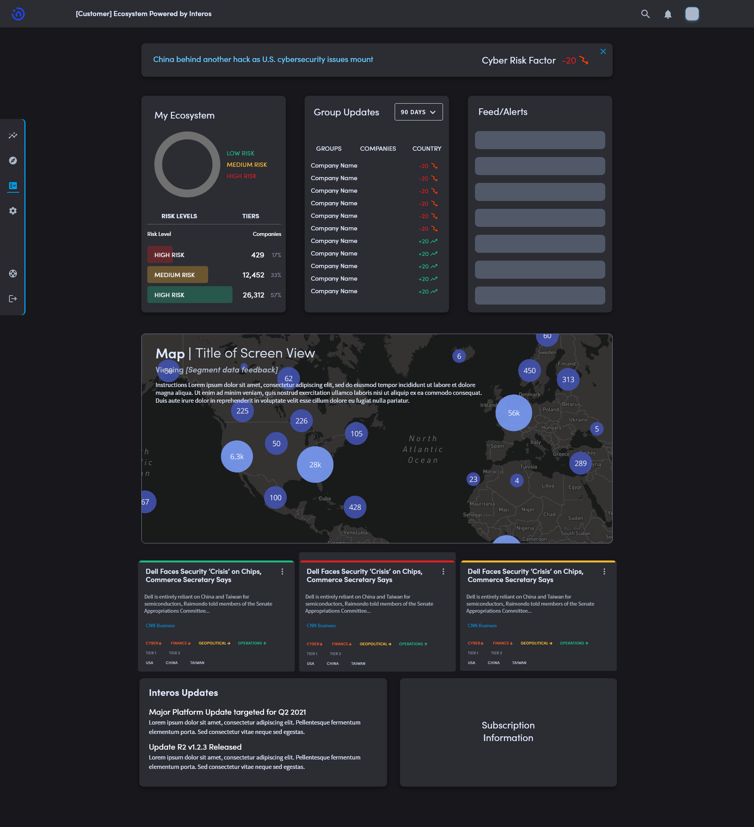Image resolution: width=754 pixels, height=827 pixels.
Task: Open the analytics trend sidebar icon
Action: [x=13, y=135]
